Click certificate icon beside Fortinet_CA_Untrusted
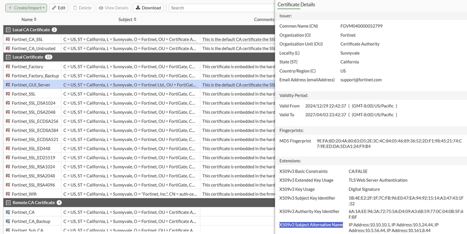The image size is (467, 234). (8, 49)
